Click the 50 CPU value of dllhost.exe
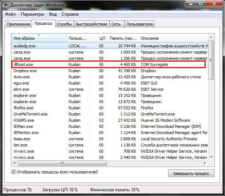 pyautogui.click(x=101, y=64)
